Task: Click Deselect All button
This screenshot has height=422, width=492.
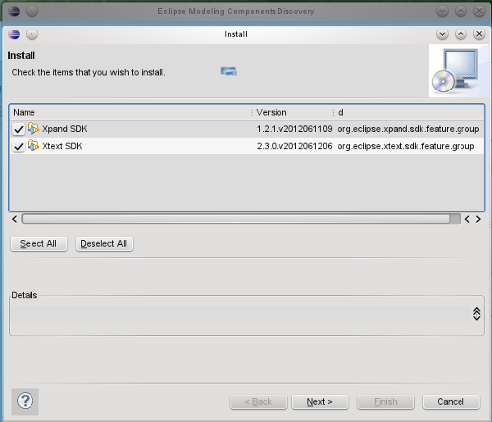Action: [x=104, y=244]
